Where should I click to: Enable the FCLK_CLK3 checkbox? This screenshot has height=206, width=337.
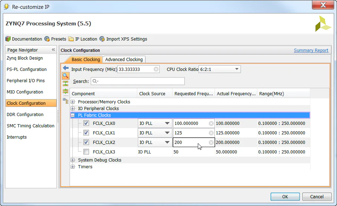(x=86, y=152)
